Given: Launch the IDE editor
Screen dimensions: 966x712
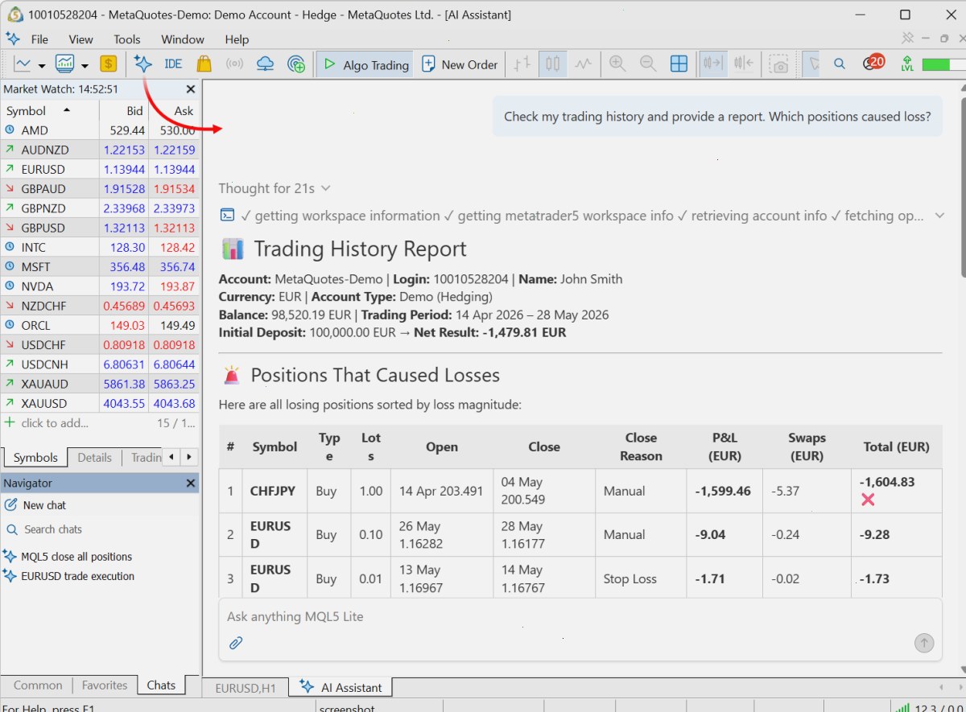Looking at the screenshot, I should pyautogui.click(x=173, y=64).
